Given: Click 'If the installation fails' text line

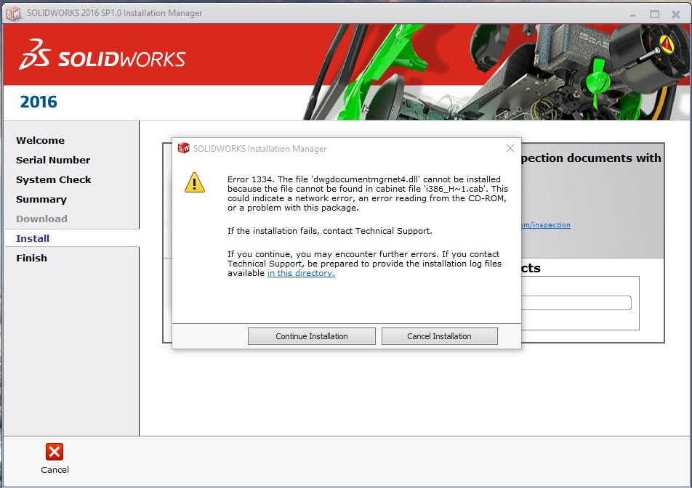Looking at the screenshot, I should [330, 231].
